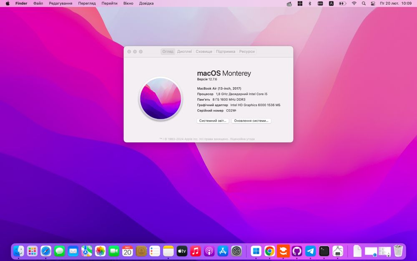Open the Редагування menu

(x=60, y=3)
